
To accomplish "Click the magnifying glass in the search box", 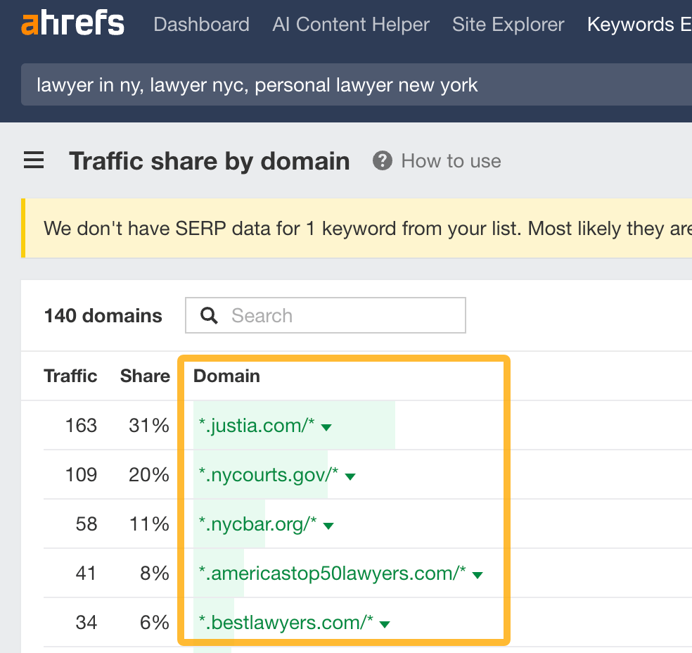I will click(209, 315).
